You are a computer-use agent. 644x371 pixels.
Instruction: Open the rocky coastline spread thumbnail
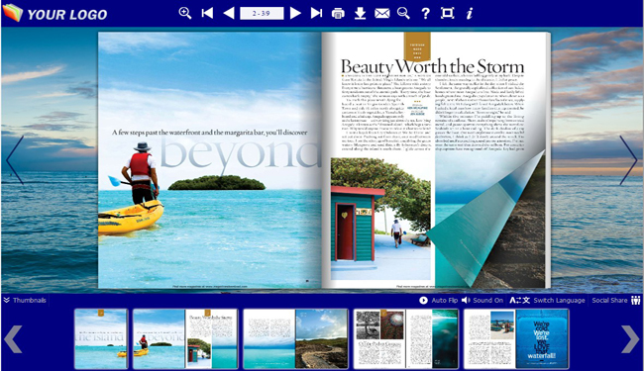[x=295, y=339]
